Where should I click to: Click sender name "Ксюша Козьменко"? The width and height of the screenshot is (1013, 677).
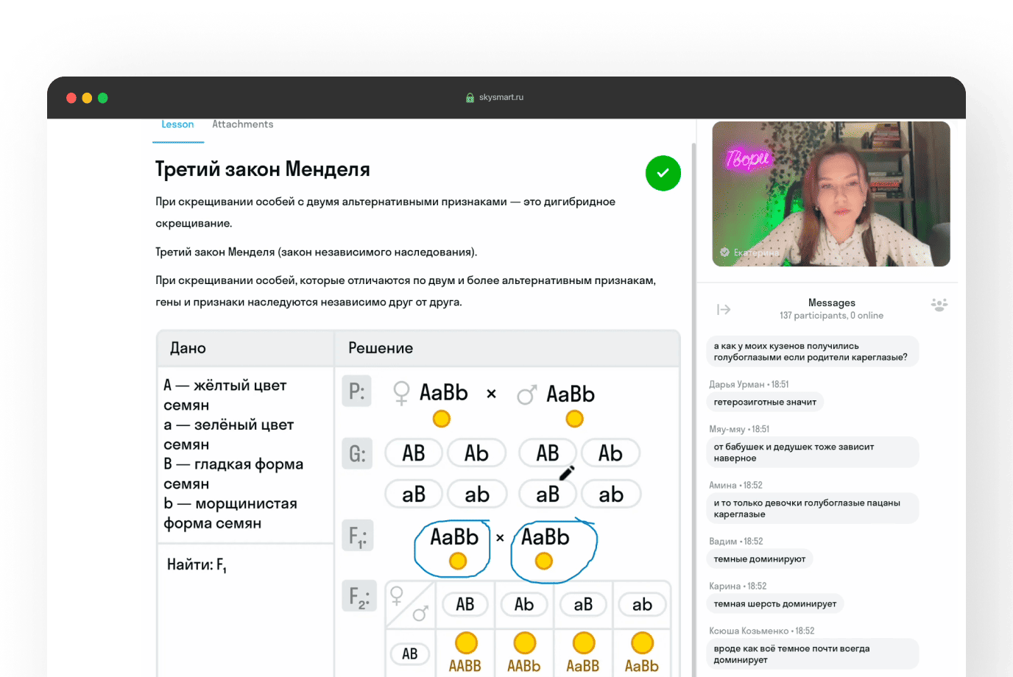[750, 631]
